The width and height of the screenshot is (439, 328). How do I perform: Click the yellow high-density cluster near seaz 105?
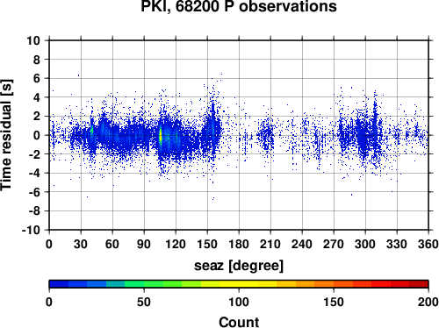161,136
